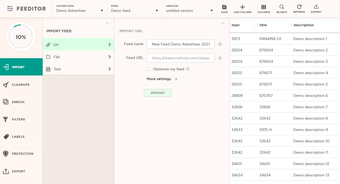Screen dimensions: 340x184
Task: Click the 34633 mpn cell
Action: (x=237, y=130)
